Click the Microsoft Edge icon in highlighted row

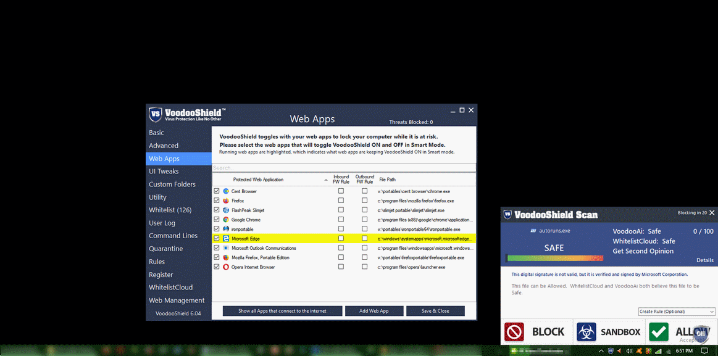(226, 238)
